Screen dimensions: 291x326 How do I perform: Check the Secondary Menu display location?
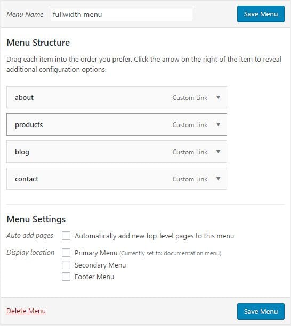click(66, 265)
